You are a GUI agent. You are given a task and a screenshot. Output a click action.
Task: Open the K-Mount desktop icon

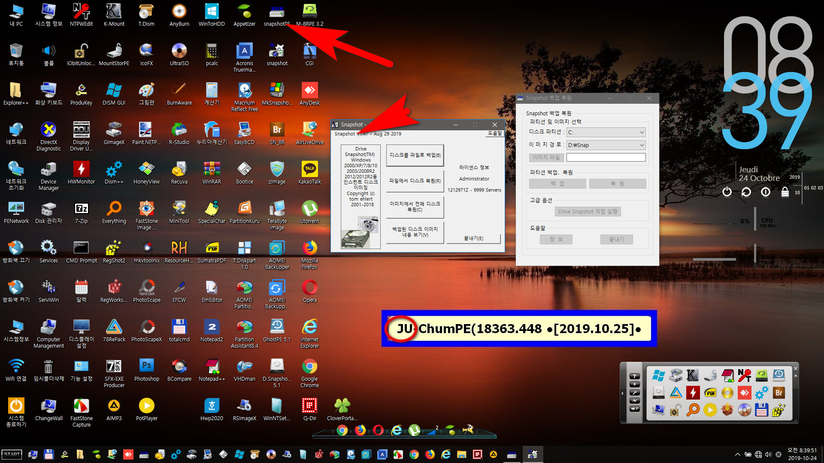tap(114, 15)
